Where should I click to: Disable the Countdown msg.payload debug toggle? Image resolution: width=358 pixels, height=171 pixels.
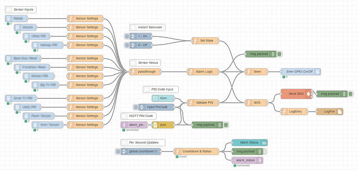pos(265,151)
